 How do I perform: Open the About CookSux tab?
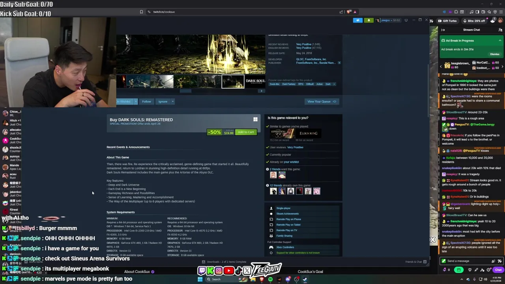click(x=139, y=272)
